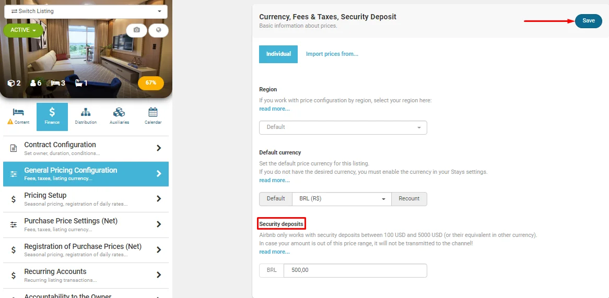
Task: Open the Content bed icon tab
Action: [19, 117]
